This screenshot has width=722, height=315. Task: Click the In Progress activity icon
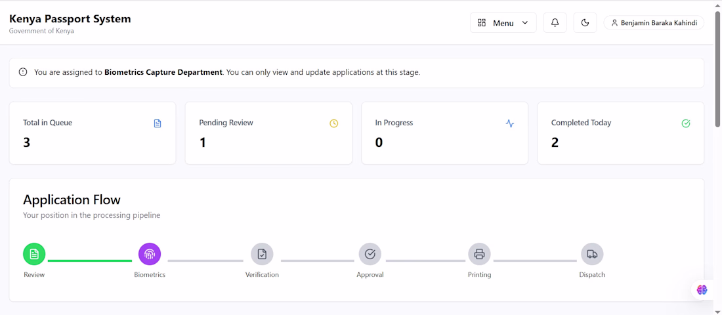pyautogui.click(x=510, y=123)
